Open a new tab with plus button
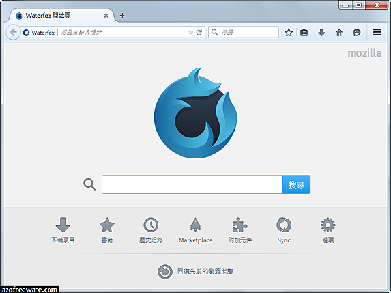The width and height of the screenshot is (391, 293). [122, 16]
